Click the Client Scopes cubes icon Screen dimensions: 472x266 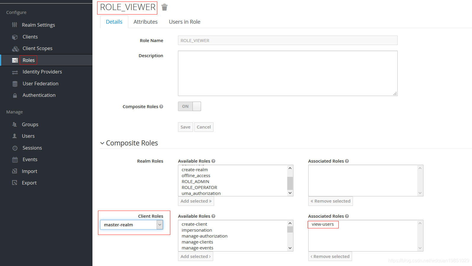click(x=15, y=49)
